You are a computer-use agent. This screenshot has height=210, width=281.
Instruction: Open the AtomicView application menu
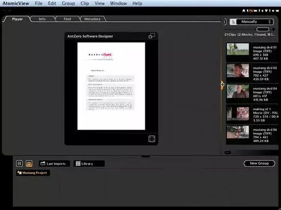[x=16, y=3]
